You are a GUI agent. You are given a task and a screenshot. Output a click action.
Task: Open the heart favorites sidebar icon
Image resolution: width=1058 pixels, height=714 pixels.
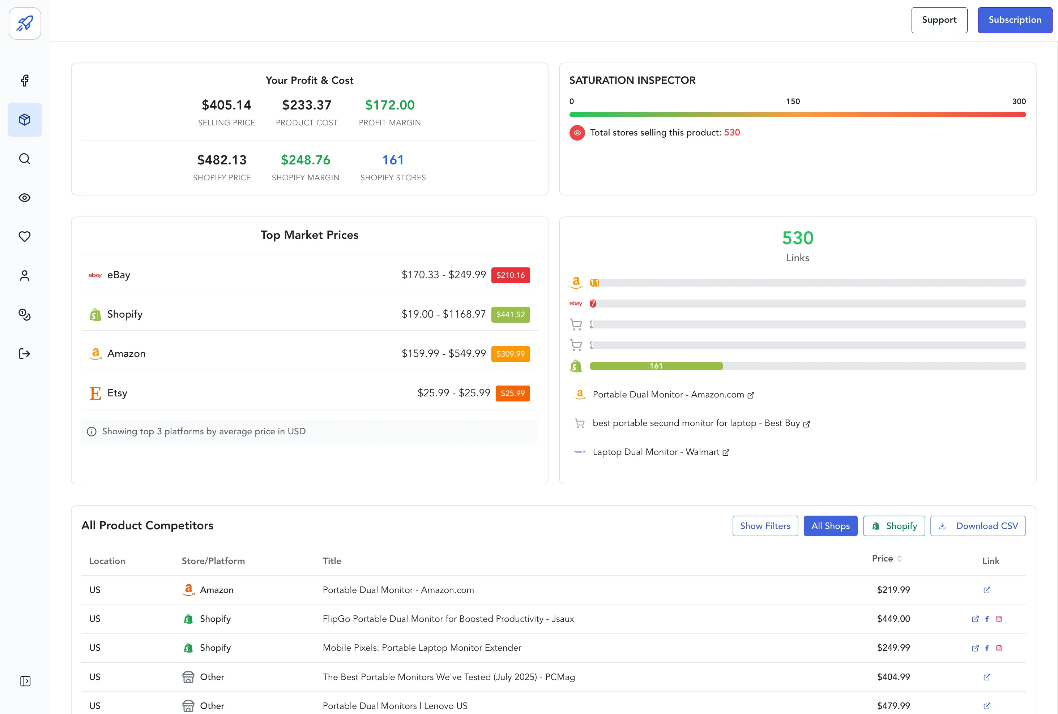tap(25, 237)
